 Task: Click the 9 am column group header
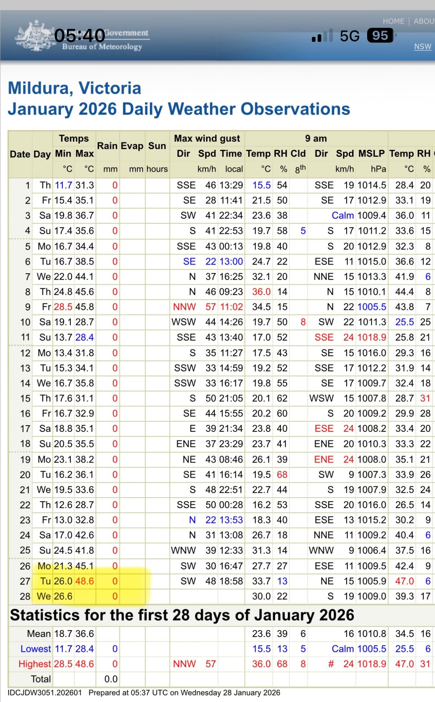click(x=316, y=138)
